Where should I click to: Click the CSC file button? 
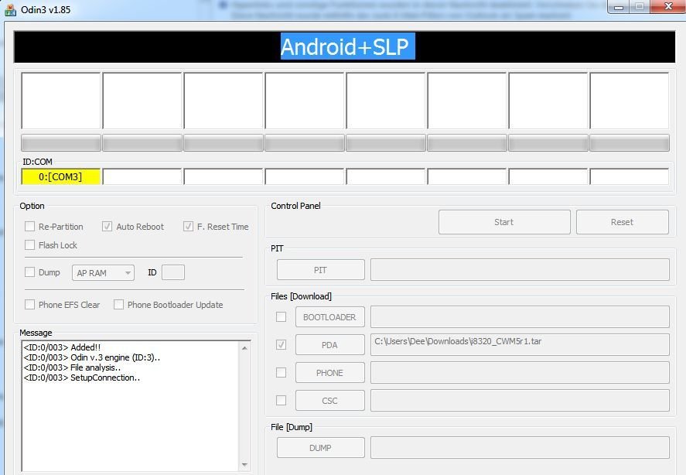click(x=330, y=401)
